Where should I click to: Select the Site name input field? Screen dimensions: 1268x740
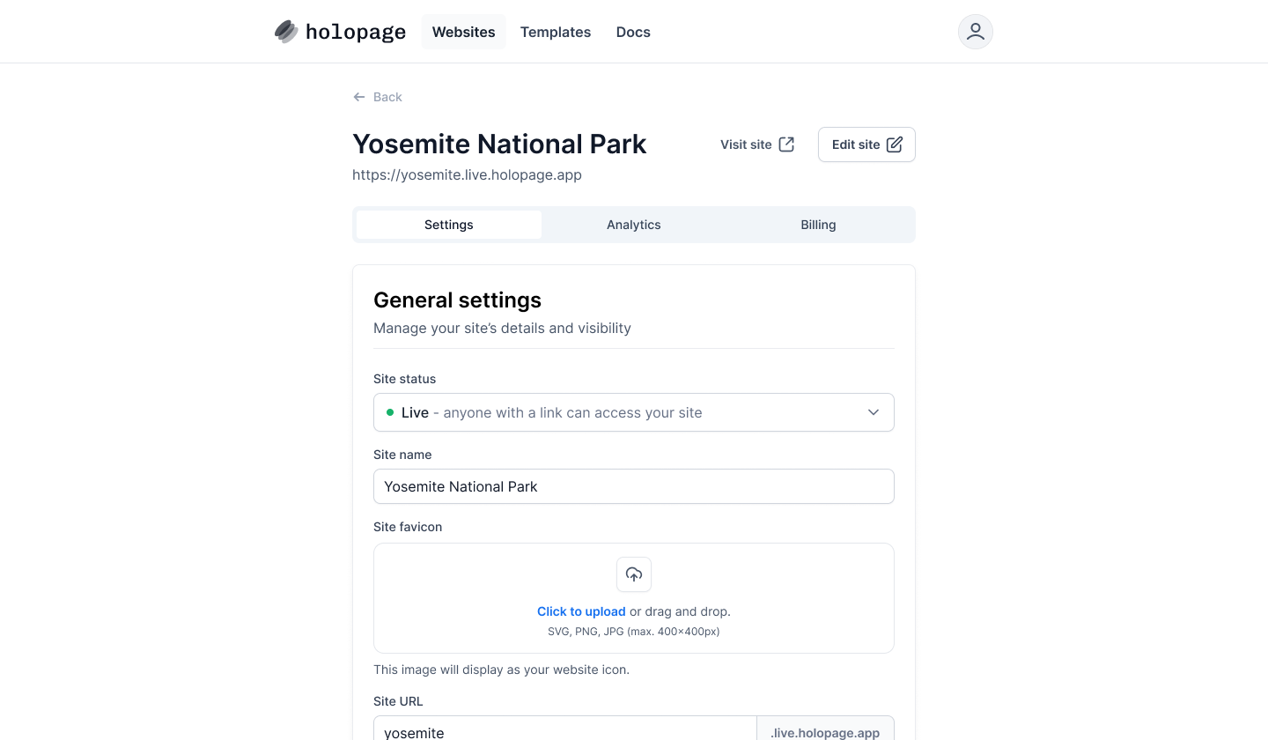(x=634, y=486)
